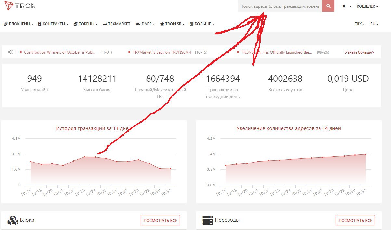Click the 0,019 USD price statistic
391x230 pixels.
[x=348, y=83]
